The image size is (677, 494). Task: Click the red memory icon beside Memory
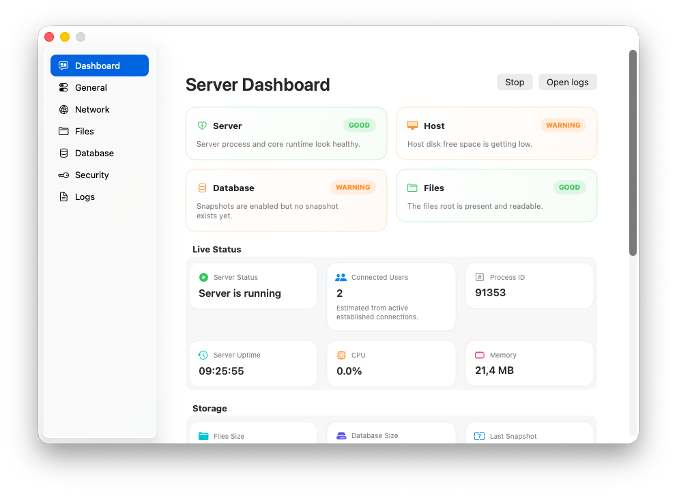pos(479,355)
